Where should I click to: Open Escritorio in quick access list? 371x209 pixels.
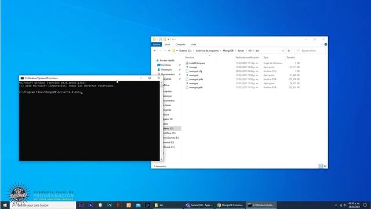coord(166,65)
